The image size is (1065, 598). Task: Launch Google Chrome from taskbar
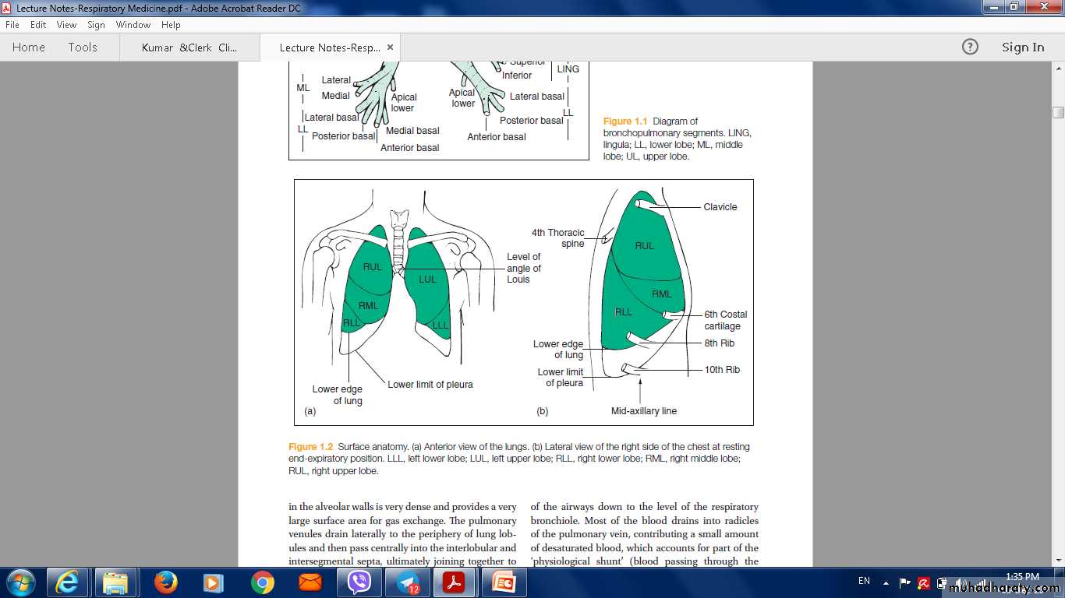[x=263, y=582]
